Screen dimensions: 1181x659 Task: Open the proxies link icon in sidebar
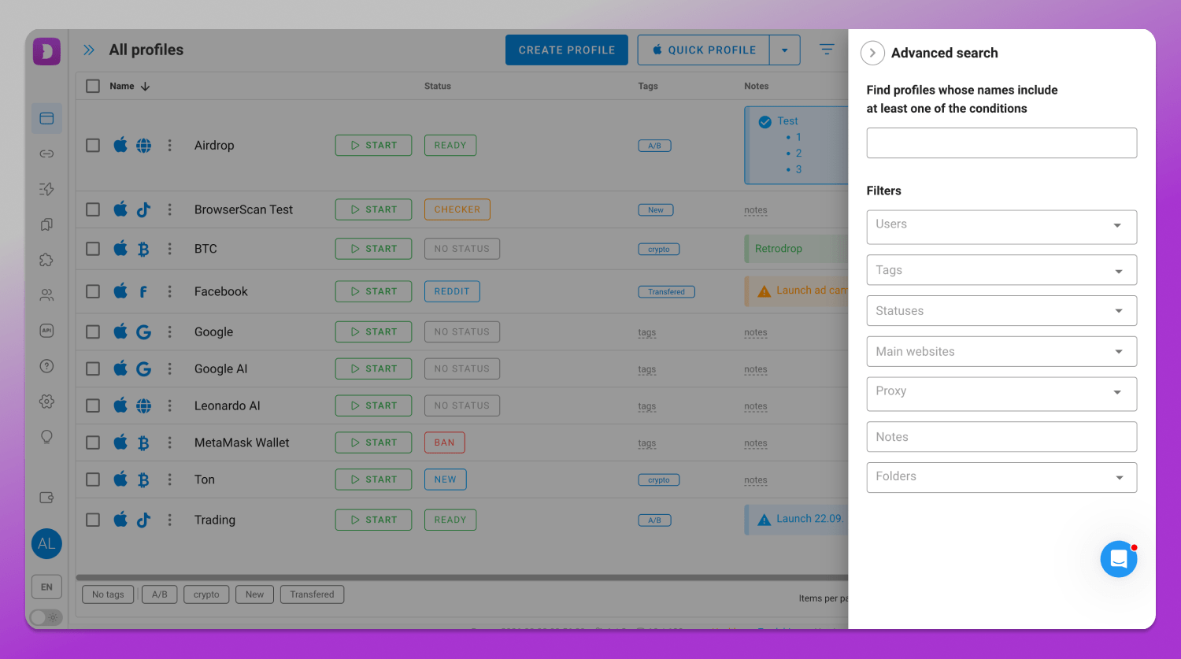coord(46,154)
